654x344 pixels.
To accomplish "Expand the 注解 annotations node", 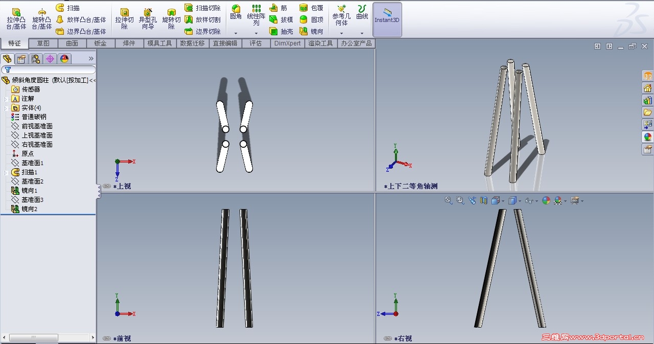I will coord(6,99).
